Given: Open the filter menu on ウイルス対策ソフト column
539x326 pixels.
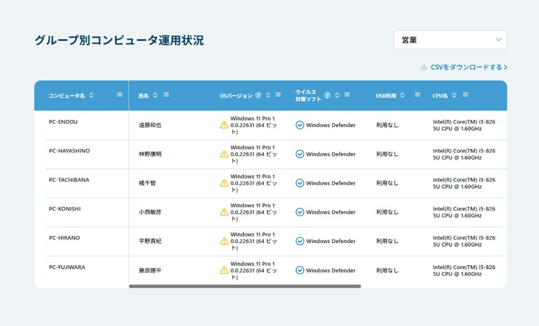Looking at the screenshot, I should pos(348,94).
